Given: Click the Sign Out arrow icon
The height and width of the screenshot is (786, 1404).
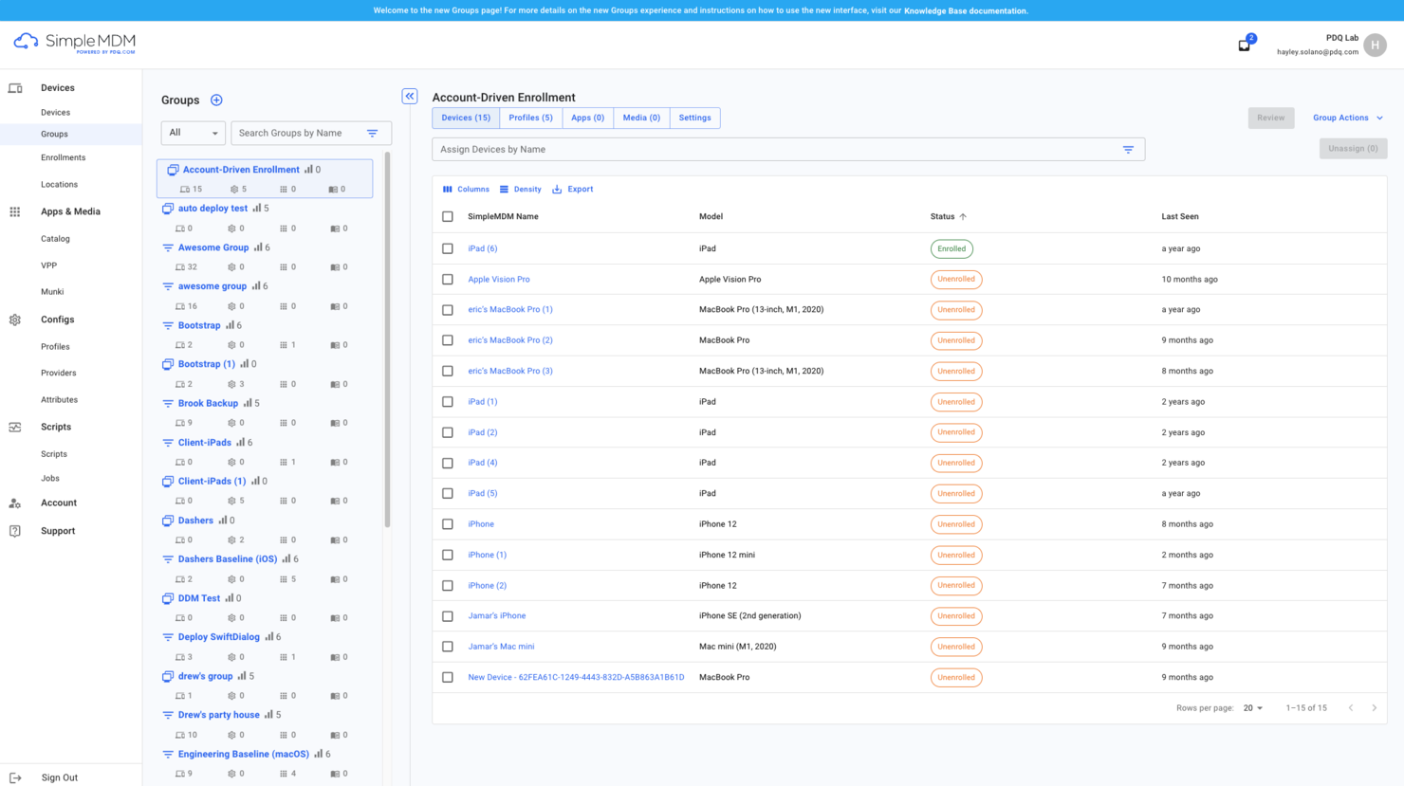Looking at the screenshot, I should click(x=15, y=777).
